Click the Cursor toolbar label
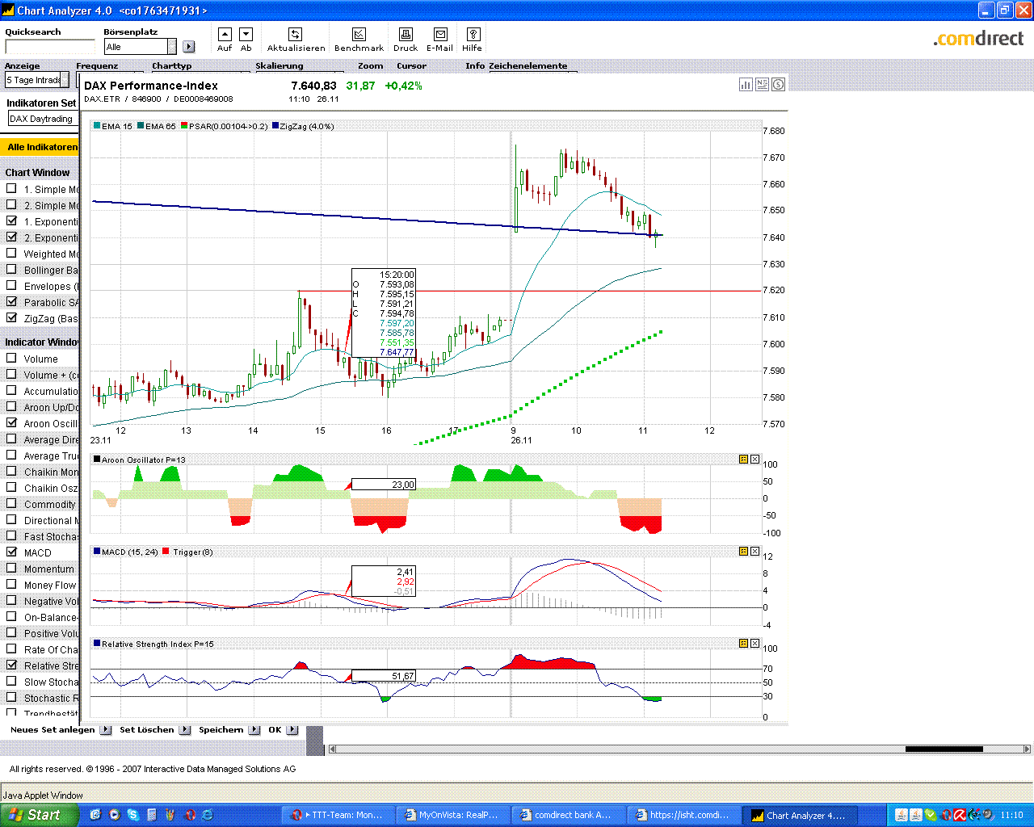Viewport: 1034px width, 827px height. (x=411, y=66)
